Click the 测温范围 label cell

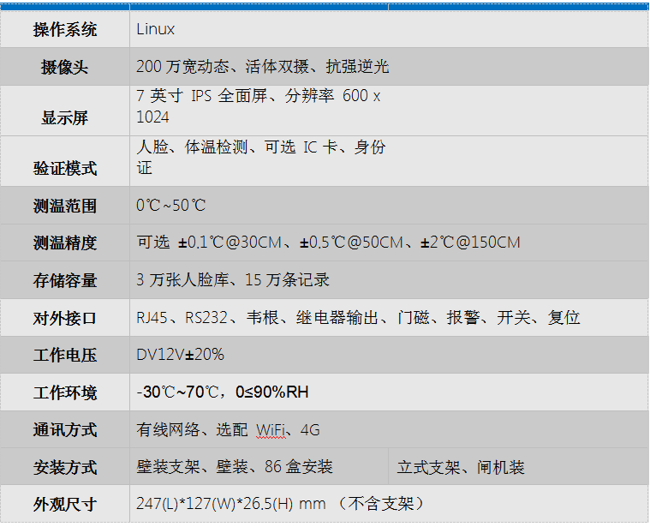[x=65, y=206]
